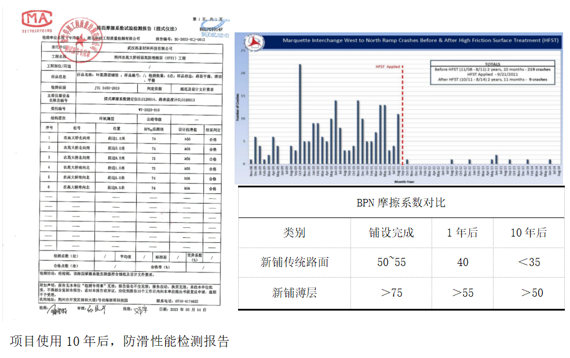Image resolution: width=570 pixels, height=358 pixels.
Task: Click the code 211701070180 under the CMA logo
Action: pyautogui.click(x=36, y=31)
